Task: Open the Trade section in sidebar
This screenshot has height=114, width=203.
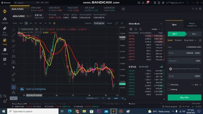Action: 5,42
